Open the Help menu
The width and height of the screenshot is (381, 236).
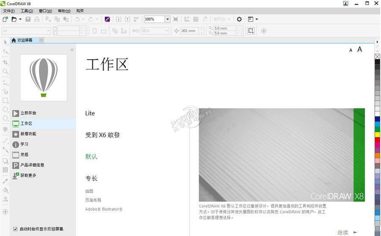[64, 11]
